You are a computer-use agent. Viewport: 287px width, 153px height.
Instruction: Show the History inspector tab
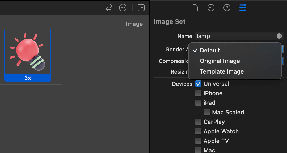211,8
